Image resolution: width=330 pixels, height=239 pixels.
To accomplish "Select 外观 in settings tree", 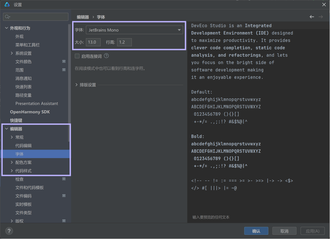I will coord(19,36).
